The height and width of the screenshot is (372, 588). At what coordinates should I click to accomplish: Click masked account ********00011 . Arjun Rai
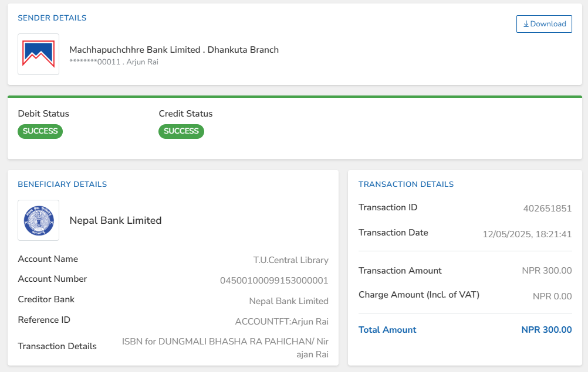point(114,62)
